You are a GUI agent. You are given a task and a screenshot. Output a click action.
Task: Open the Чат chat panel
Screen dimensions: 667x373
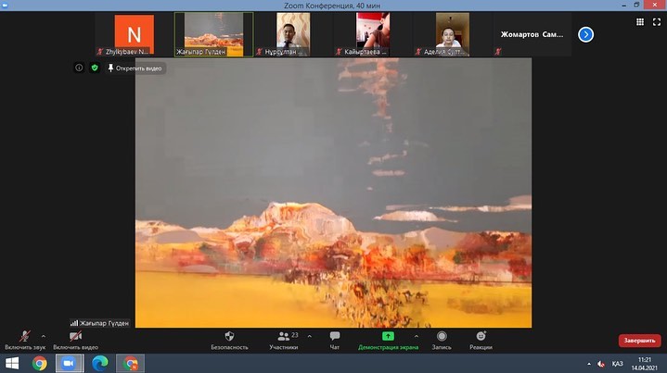click(335, 341)
